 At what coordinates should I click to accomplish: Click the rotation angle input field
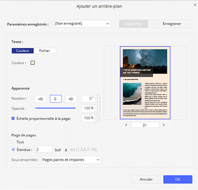[x=89, y=99]
